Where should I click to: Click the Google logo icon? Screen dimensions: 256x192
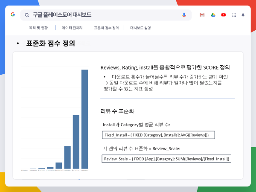[13, 15]
